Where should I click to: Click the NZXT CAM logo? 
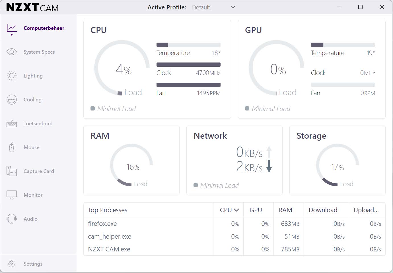pos(32,7)
